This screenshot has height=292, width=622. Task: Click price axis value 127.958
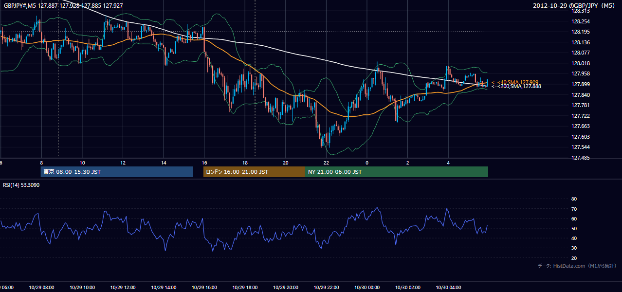(580, 73)
